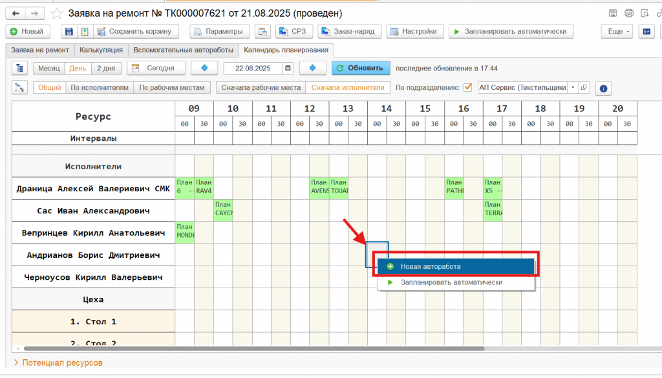662x378 pixels.
Task: Open the date picker calendar icon
Action: pos(288,68)
